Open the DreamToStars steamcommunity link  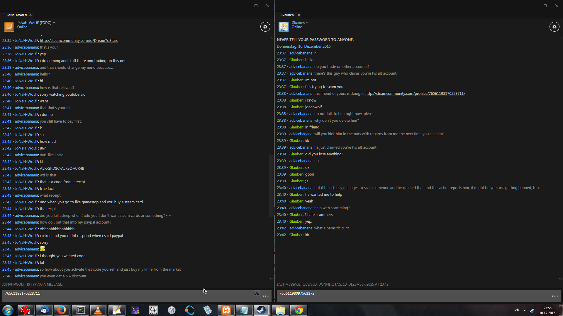[x=79, y=41]
